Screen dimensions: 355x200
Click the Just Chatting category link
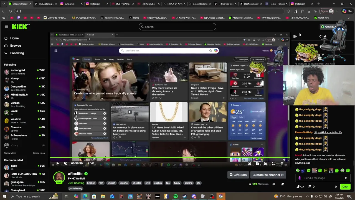pyautogui.click(x=76, y=183)
